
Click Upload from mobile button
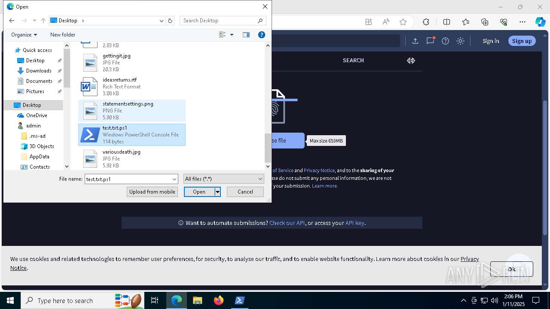pos(152,192)
